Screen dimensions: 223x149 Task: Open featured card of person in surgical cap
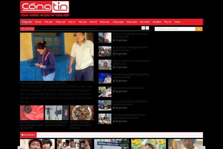tap(185, 144)
